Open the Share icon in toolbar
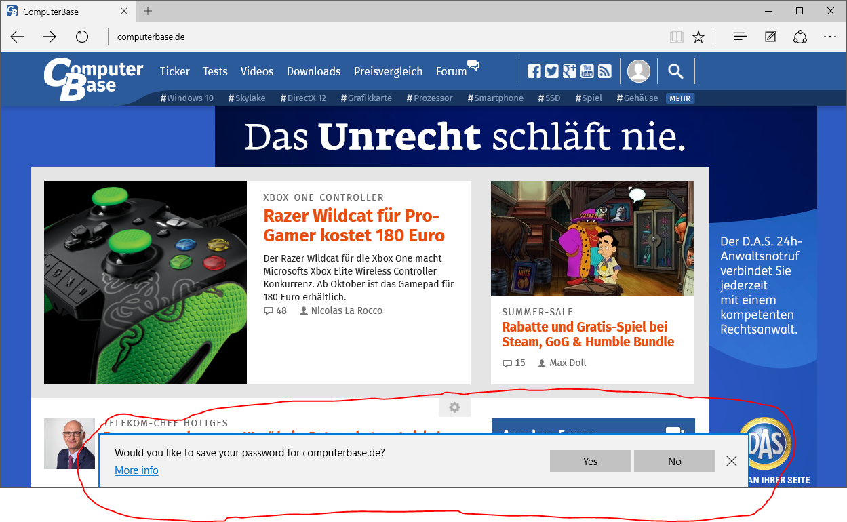Image resolution: width=847 pixels, height=522 pixels. click(800, 37)
